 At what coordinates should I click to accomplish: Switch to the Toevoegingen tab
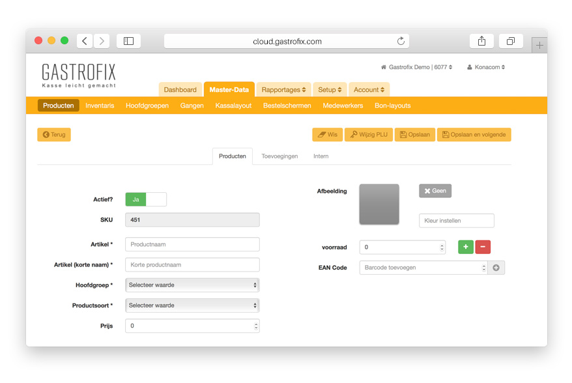[x=279, y=156]
